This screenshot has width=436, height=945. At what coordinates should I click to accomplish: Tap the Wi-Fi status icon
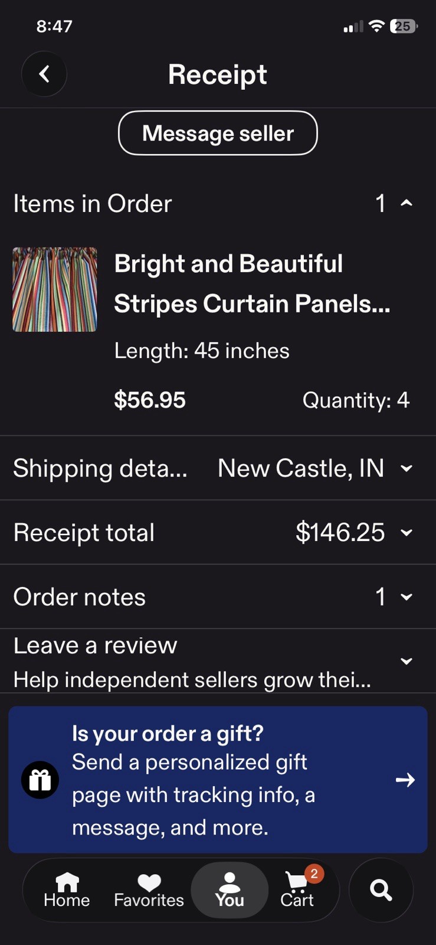[x=376, y=26]
